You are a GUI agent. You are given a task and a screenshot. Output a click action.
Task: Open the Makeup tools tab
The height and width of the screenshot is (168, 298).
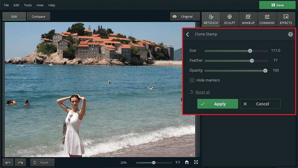click(248, 19)
